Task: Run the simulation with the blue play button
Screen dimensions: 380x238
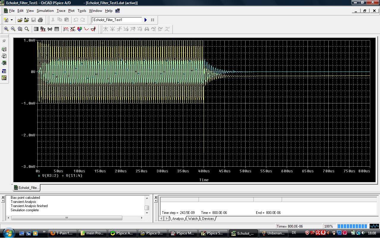Action: coord(145,20)
